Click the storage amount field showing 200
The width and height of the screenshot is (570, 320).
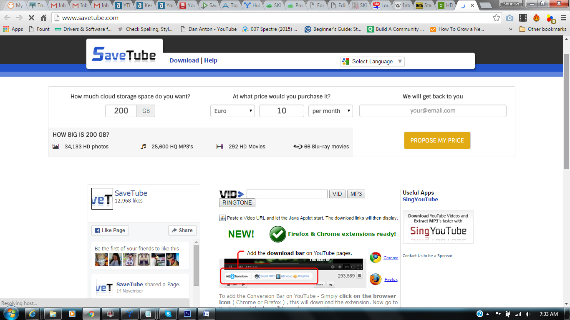(121, 111)
